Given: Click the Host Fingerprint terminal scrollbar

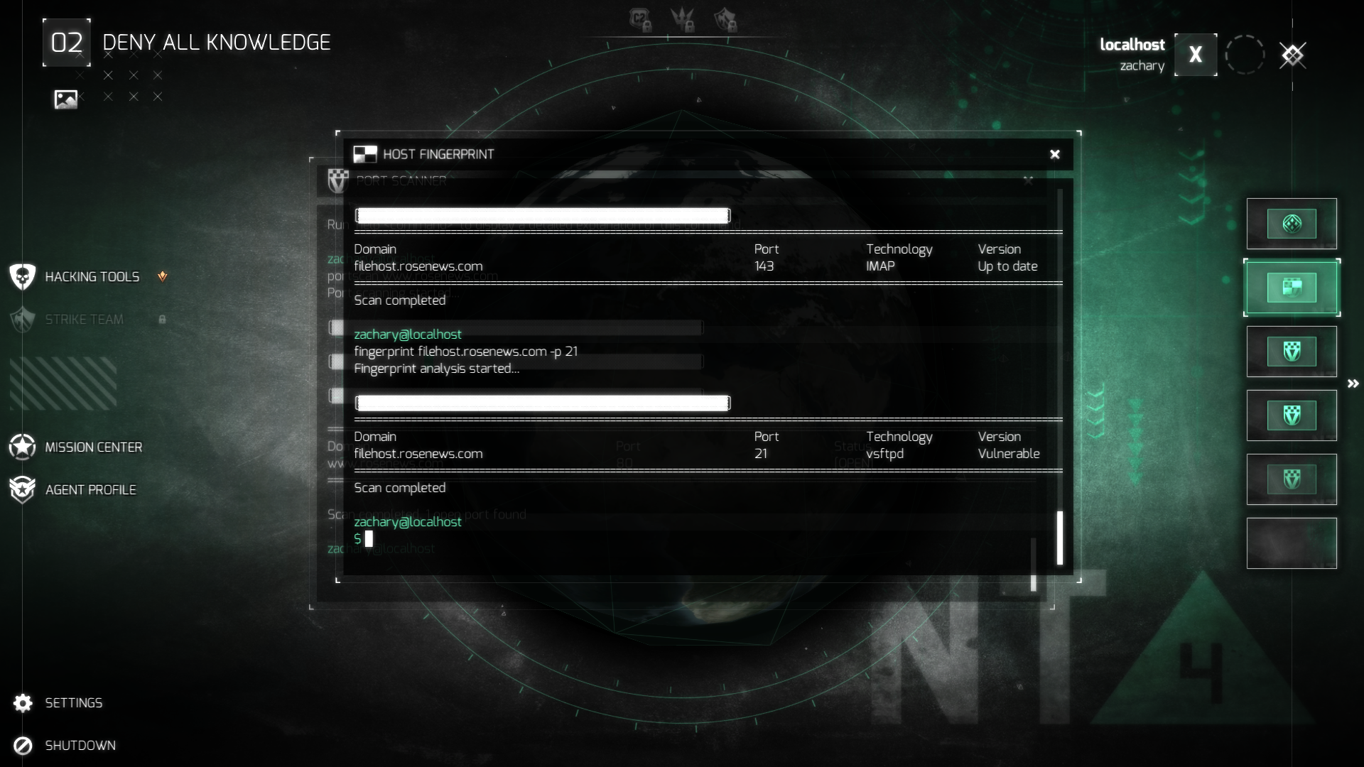Looking at the screenshot, I should pos(1060,538).
